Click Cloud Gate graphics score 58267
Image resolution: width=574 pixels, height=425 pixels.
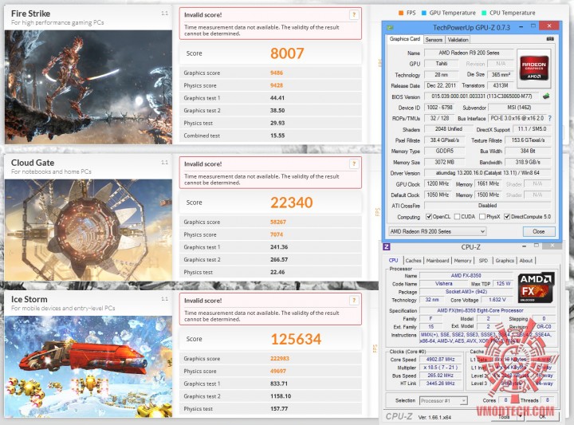(278, 222)
